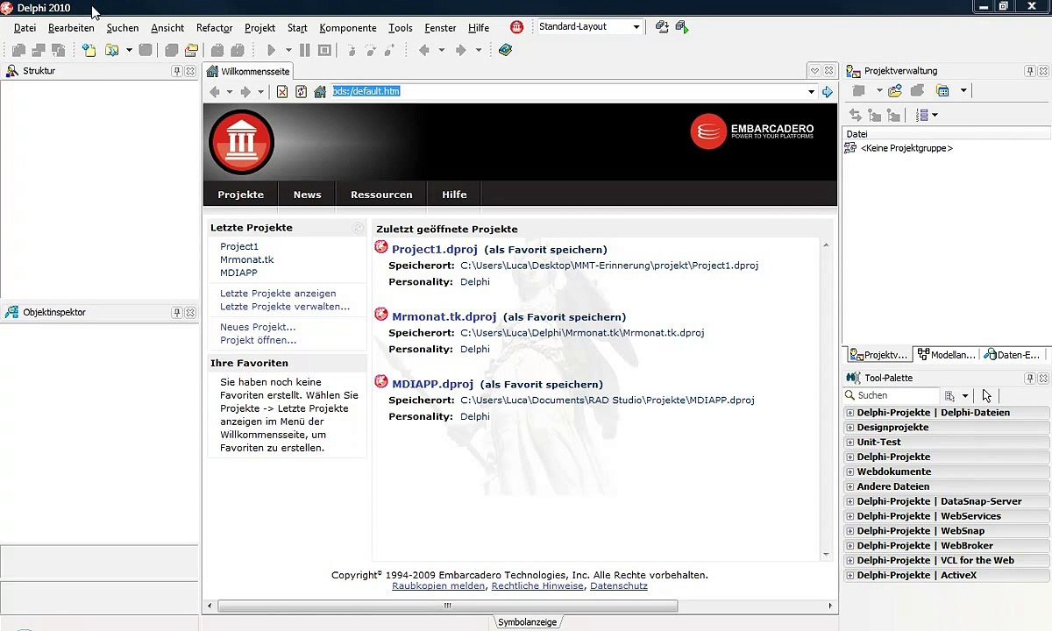Pin the Objektinspektor panel
The height and width of the screenshot is (631, 1052).
click(x=177, y=312)
